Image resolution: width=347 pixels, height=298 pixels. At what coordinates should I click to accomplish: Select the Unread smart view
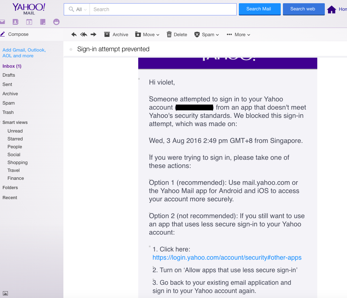pos(15,131)
